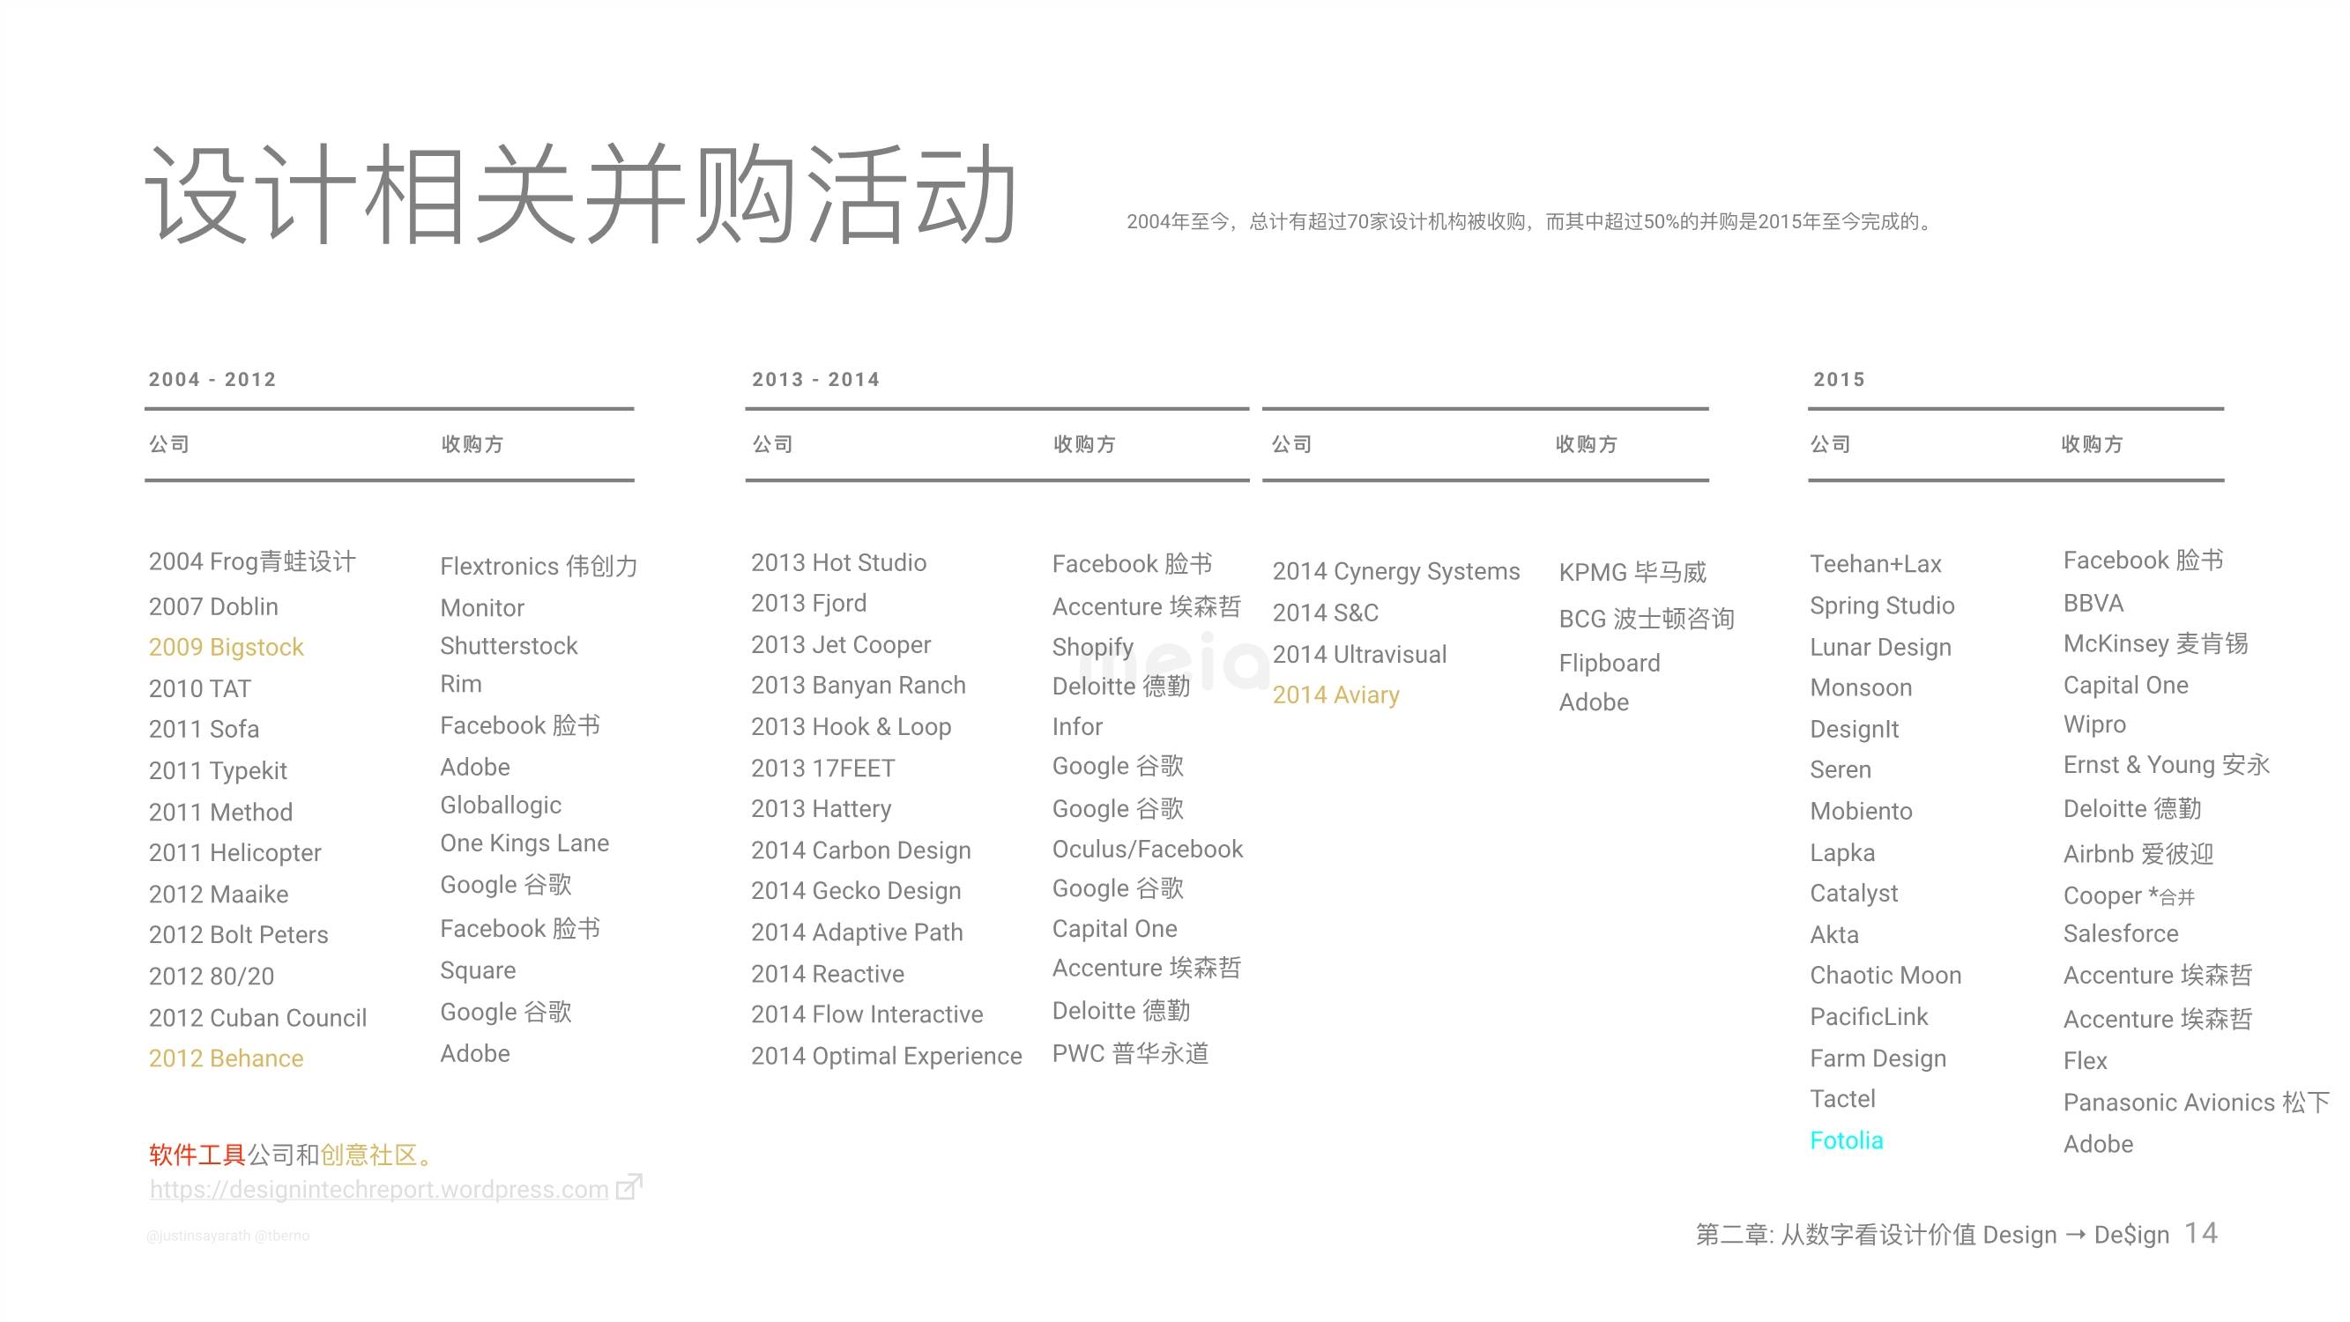Click the 2013 - 2014 section heading
The height and width of the screenshot is (1322, 2350).
pyautogui.click(x=814, y=380)
